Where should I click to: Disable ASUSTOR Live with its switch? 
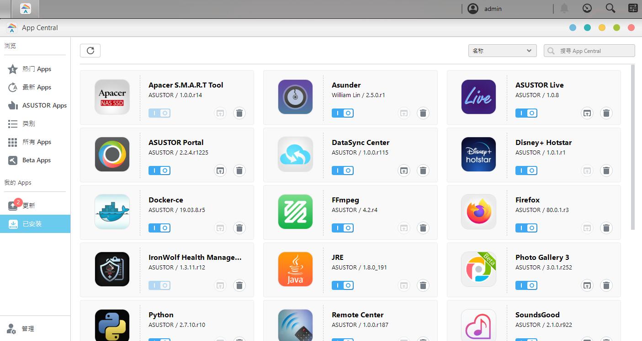tap(526, 113)
